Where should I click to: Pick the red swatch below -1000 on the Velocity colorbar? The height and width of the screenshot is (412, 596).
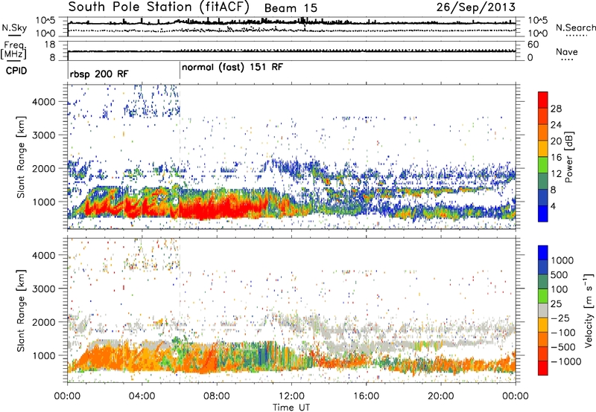[543, 368]
